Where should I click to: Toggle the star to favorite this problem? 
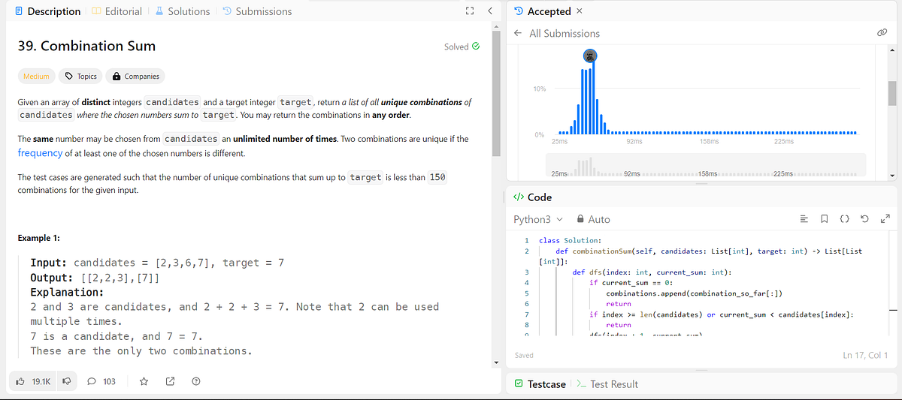click(144, 381)
